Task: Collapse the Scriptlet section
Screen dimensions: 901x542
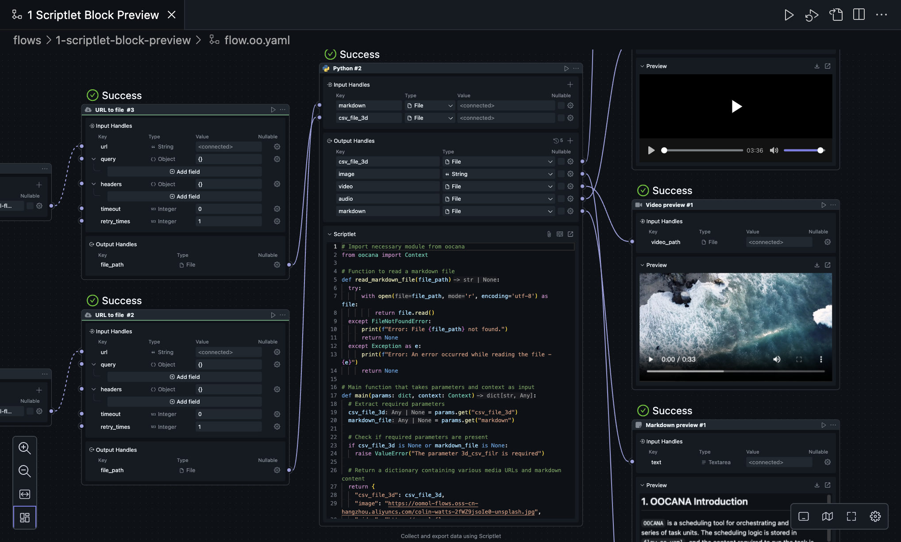Action: coord(330,234)
